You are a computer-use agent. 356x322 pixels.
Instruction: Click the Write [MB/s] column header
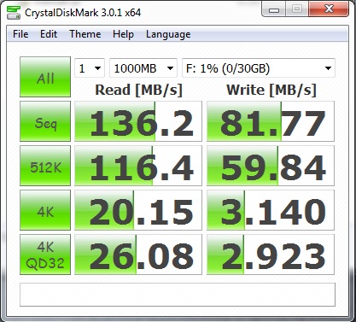[x=271, y=91]
